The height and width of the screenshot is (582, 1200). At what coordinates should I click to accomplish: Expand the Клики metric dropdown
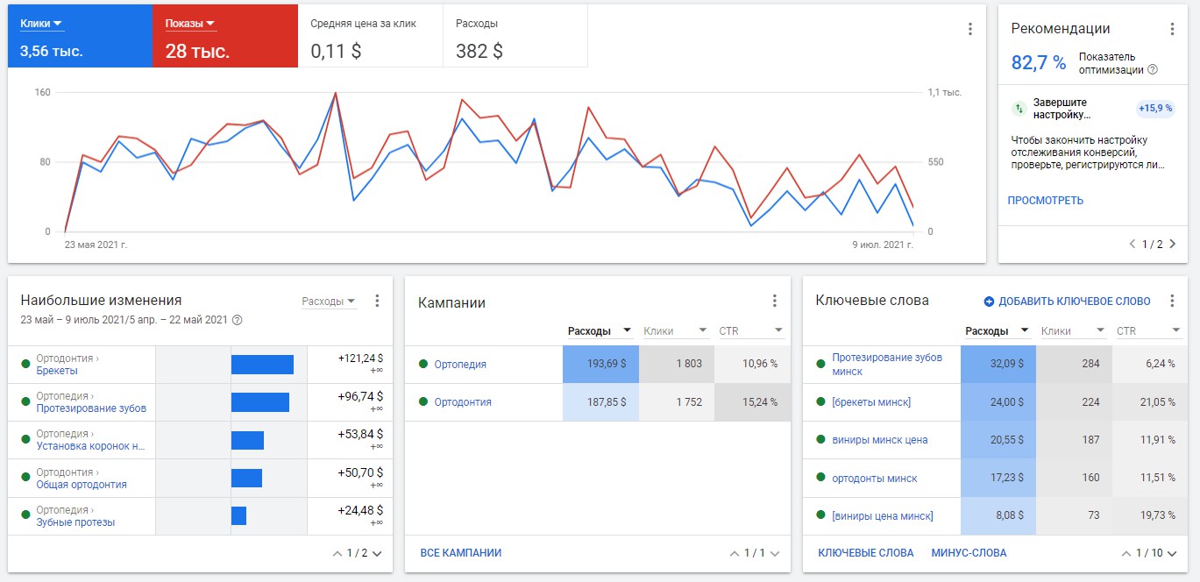57,24
